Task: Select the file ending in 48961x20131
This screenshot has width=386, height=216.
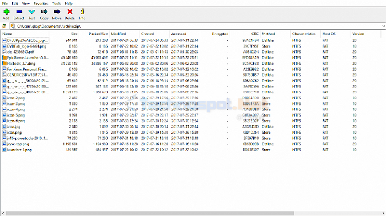Action: 28,92
